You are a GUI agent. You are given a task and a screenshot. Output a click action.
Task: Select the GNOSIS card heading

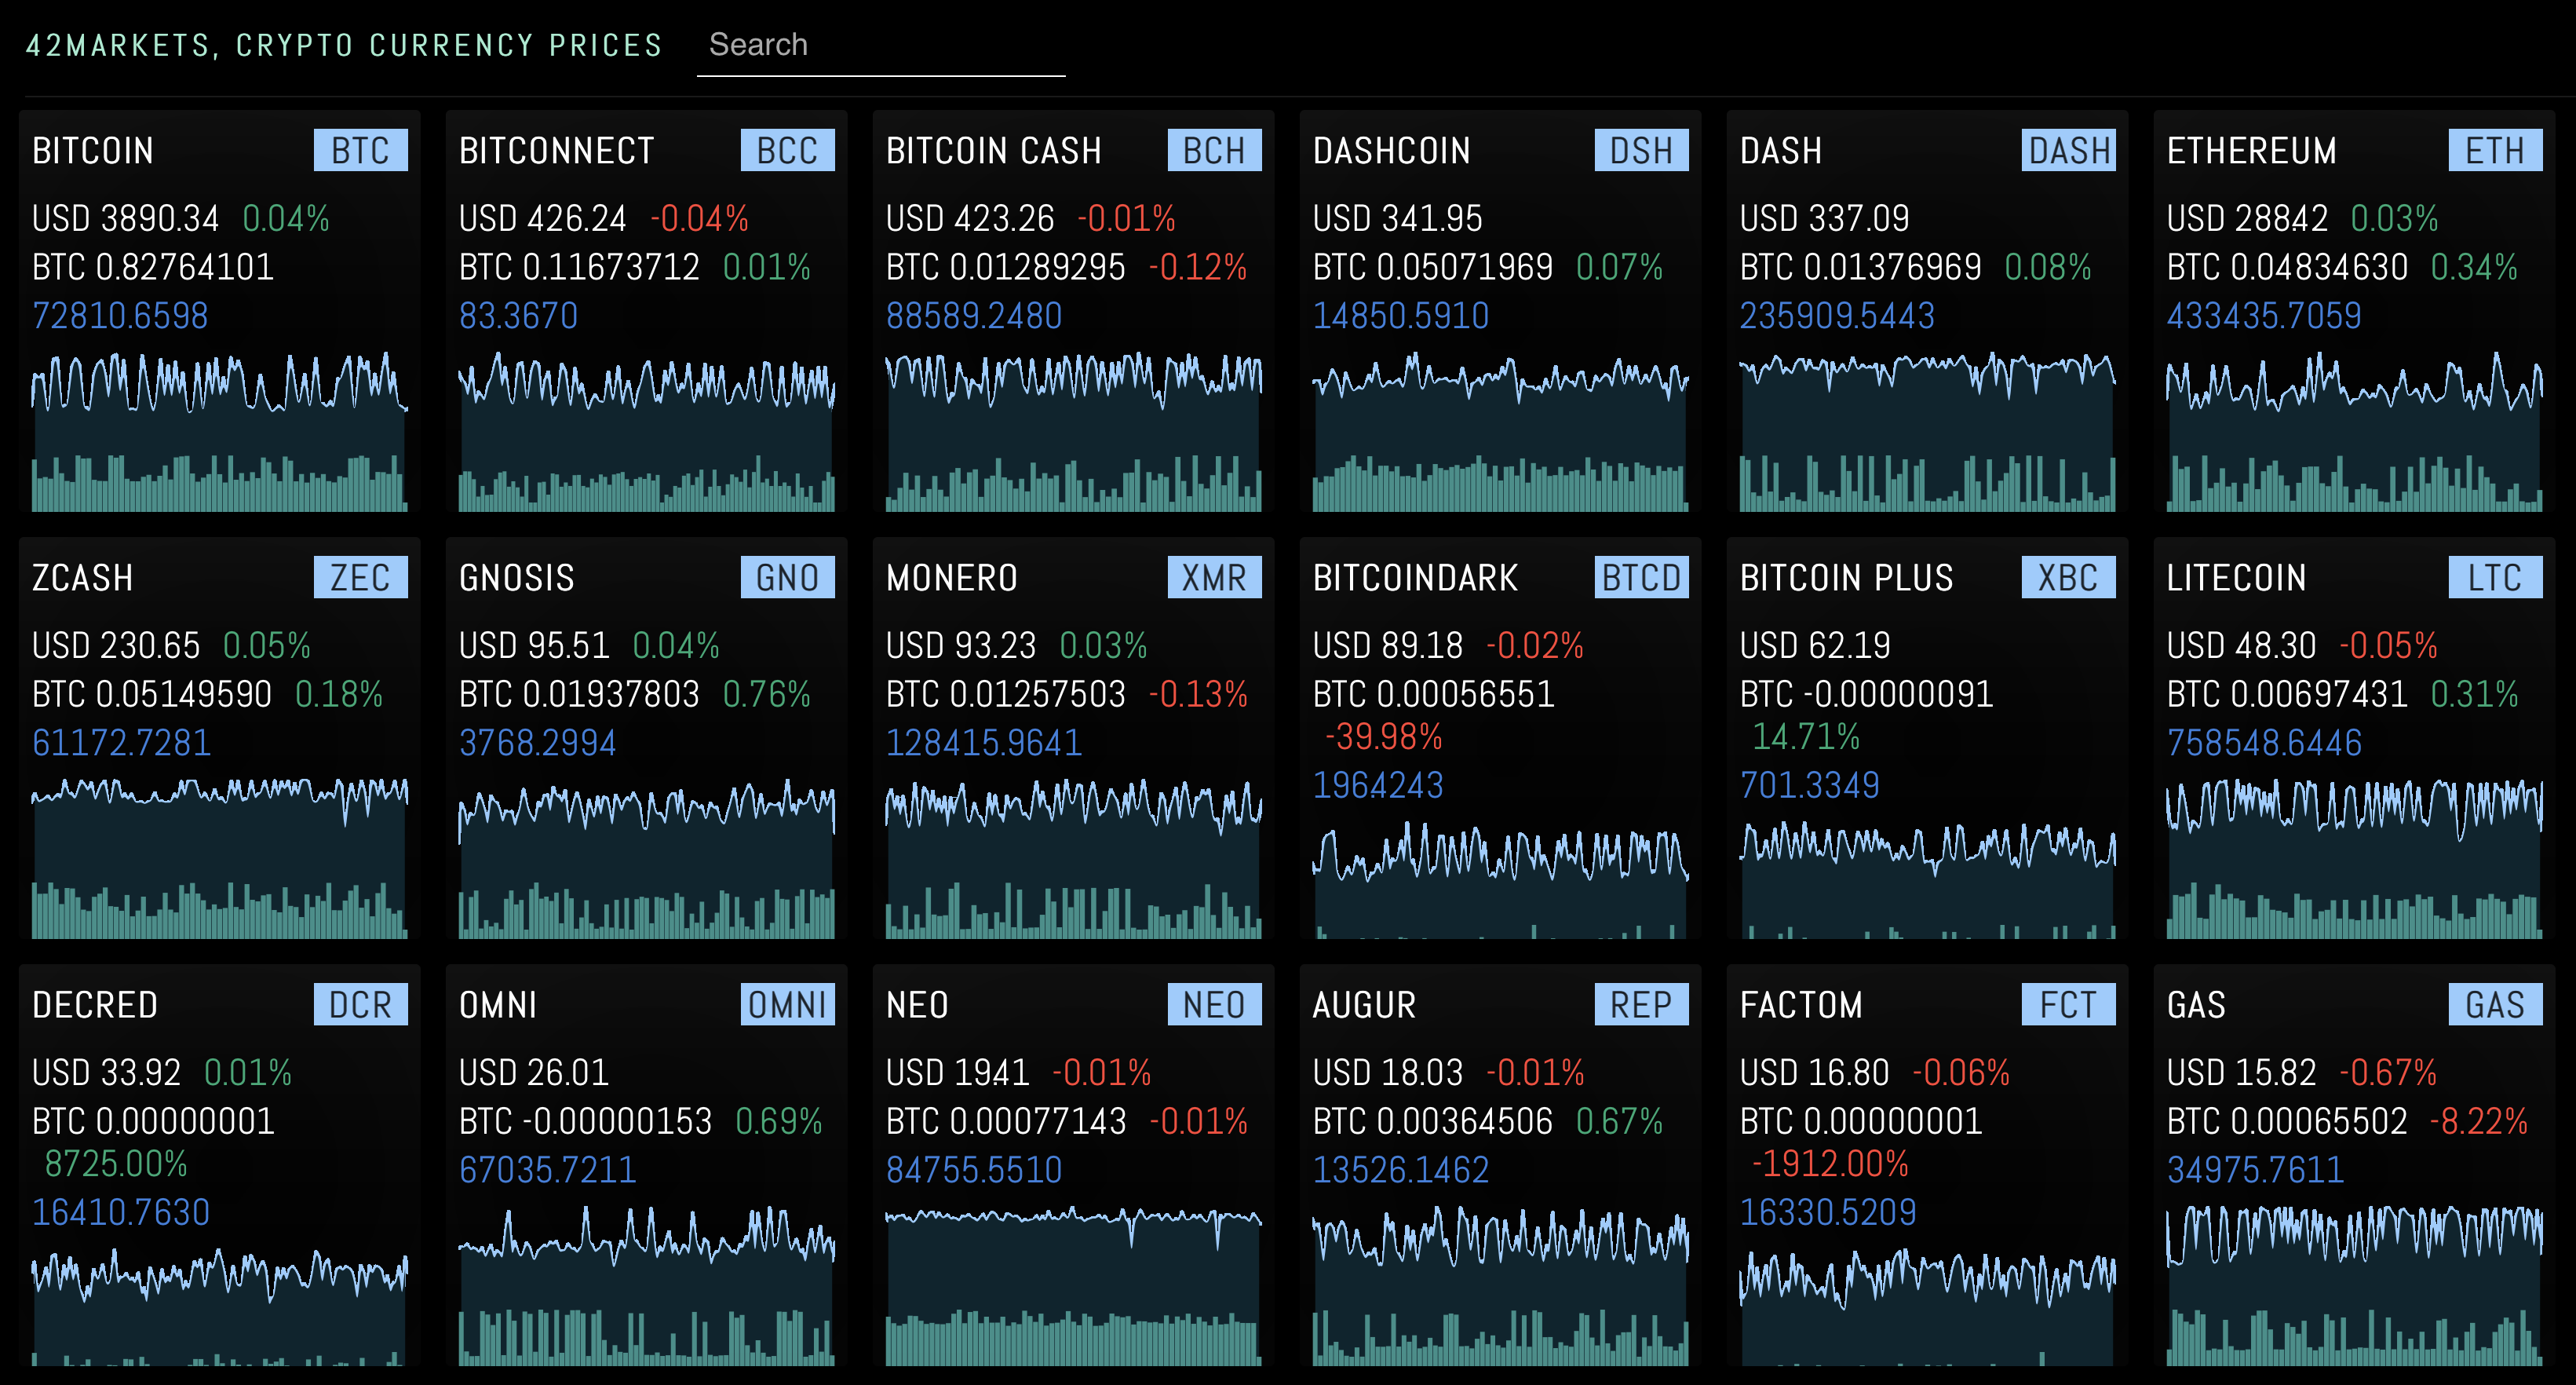coord(516,578)
